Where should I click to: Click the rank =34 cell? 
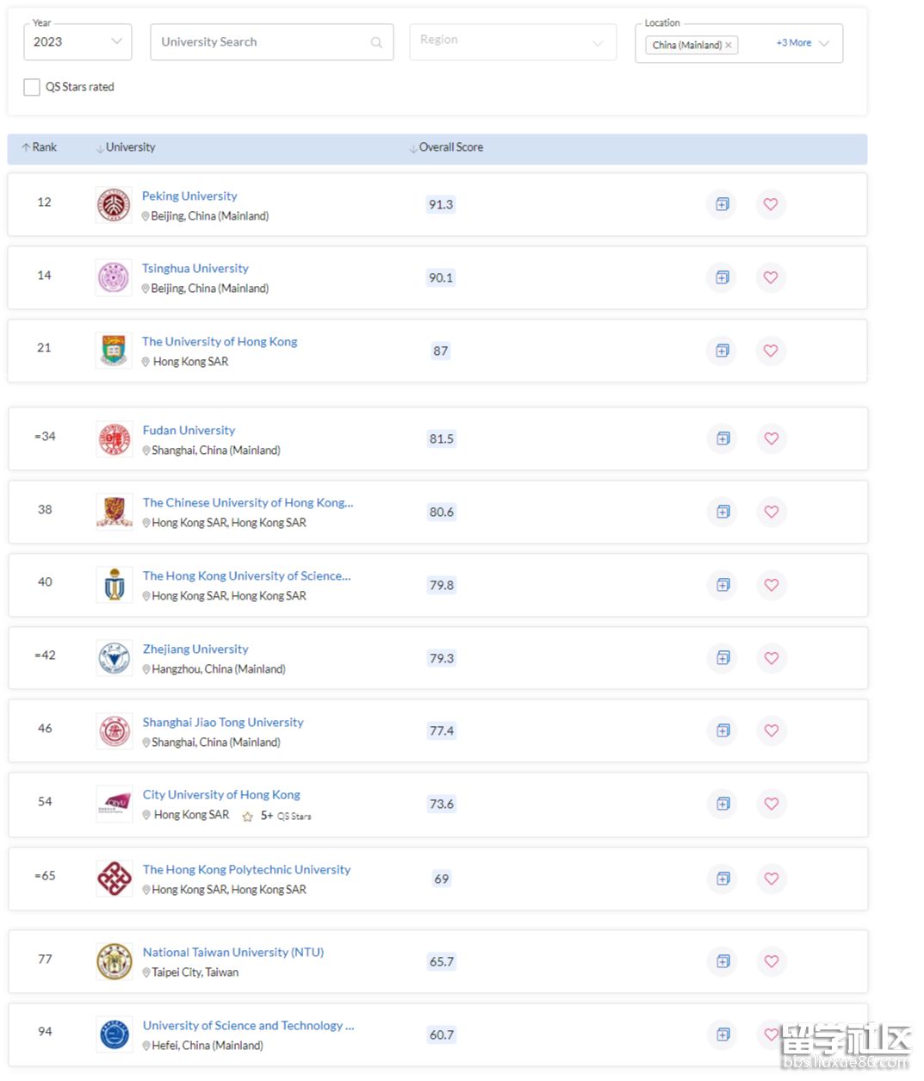pyautogui.click(x=45, y=436)
